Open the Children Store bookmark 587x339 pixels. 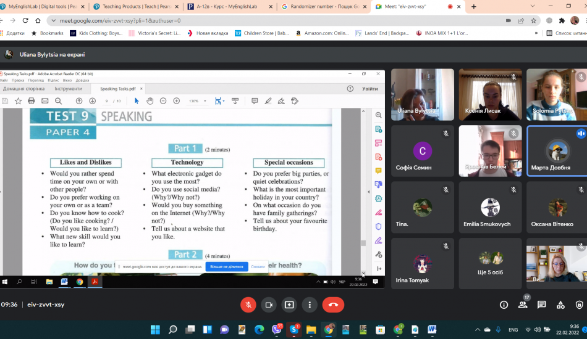click(x=261, y=33)
